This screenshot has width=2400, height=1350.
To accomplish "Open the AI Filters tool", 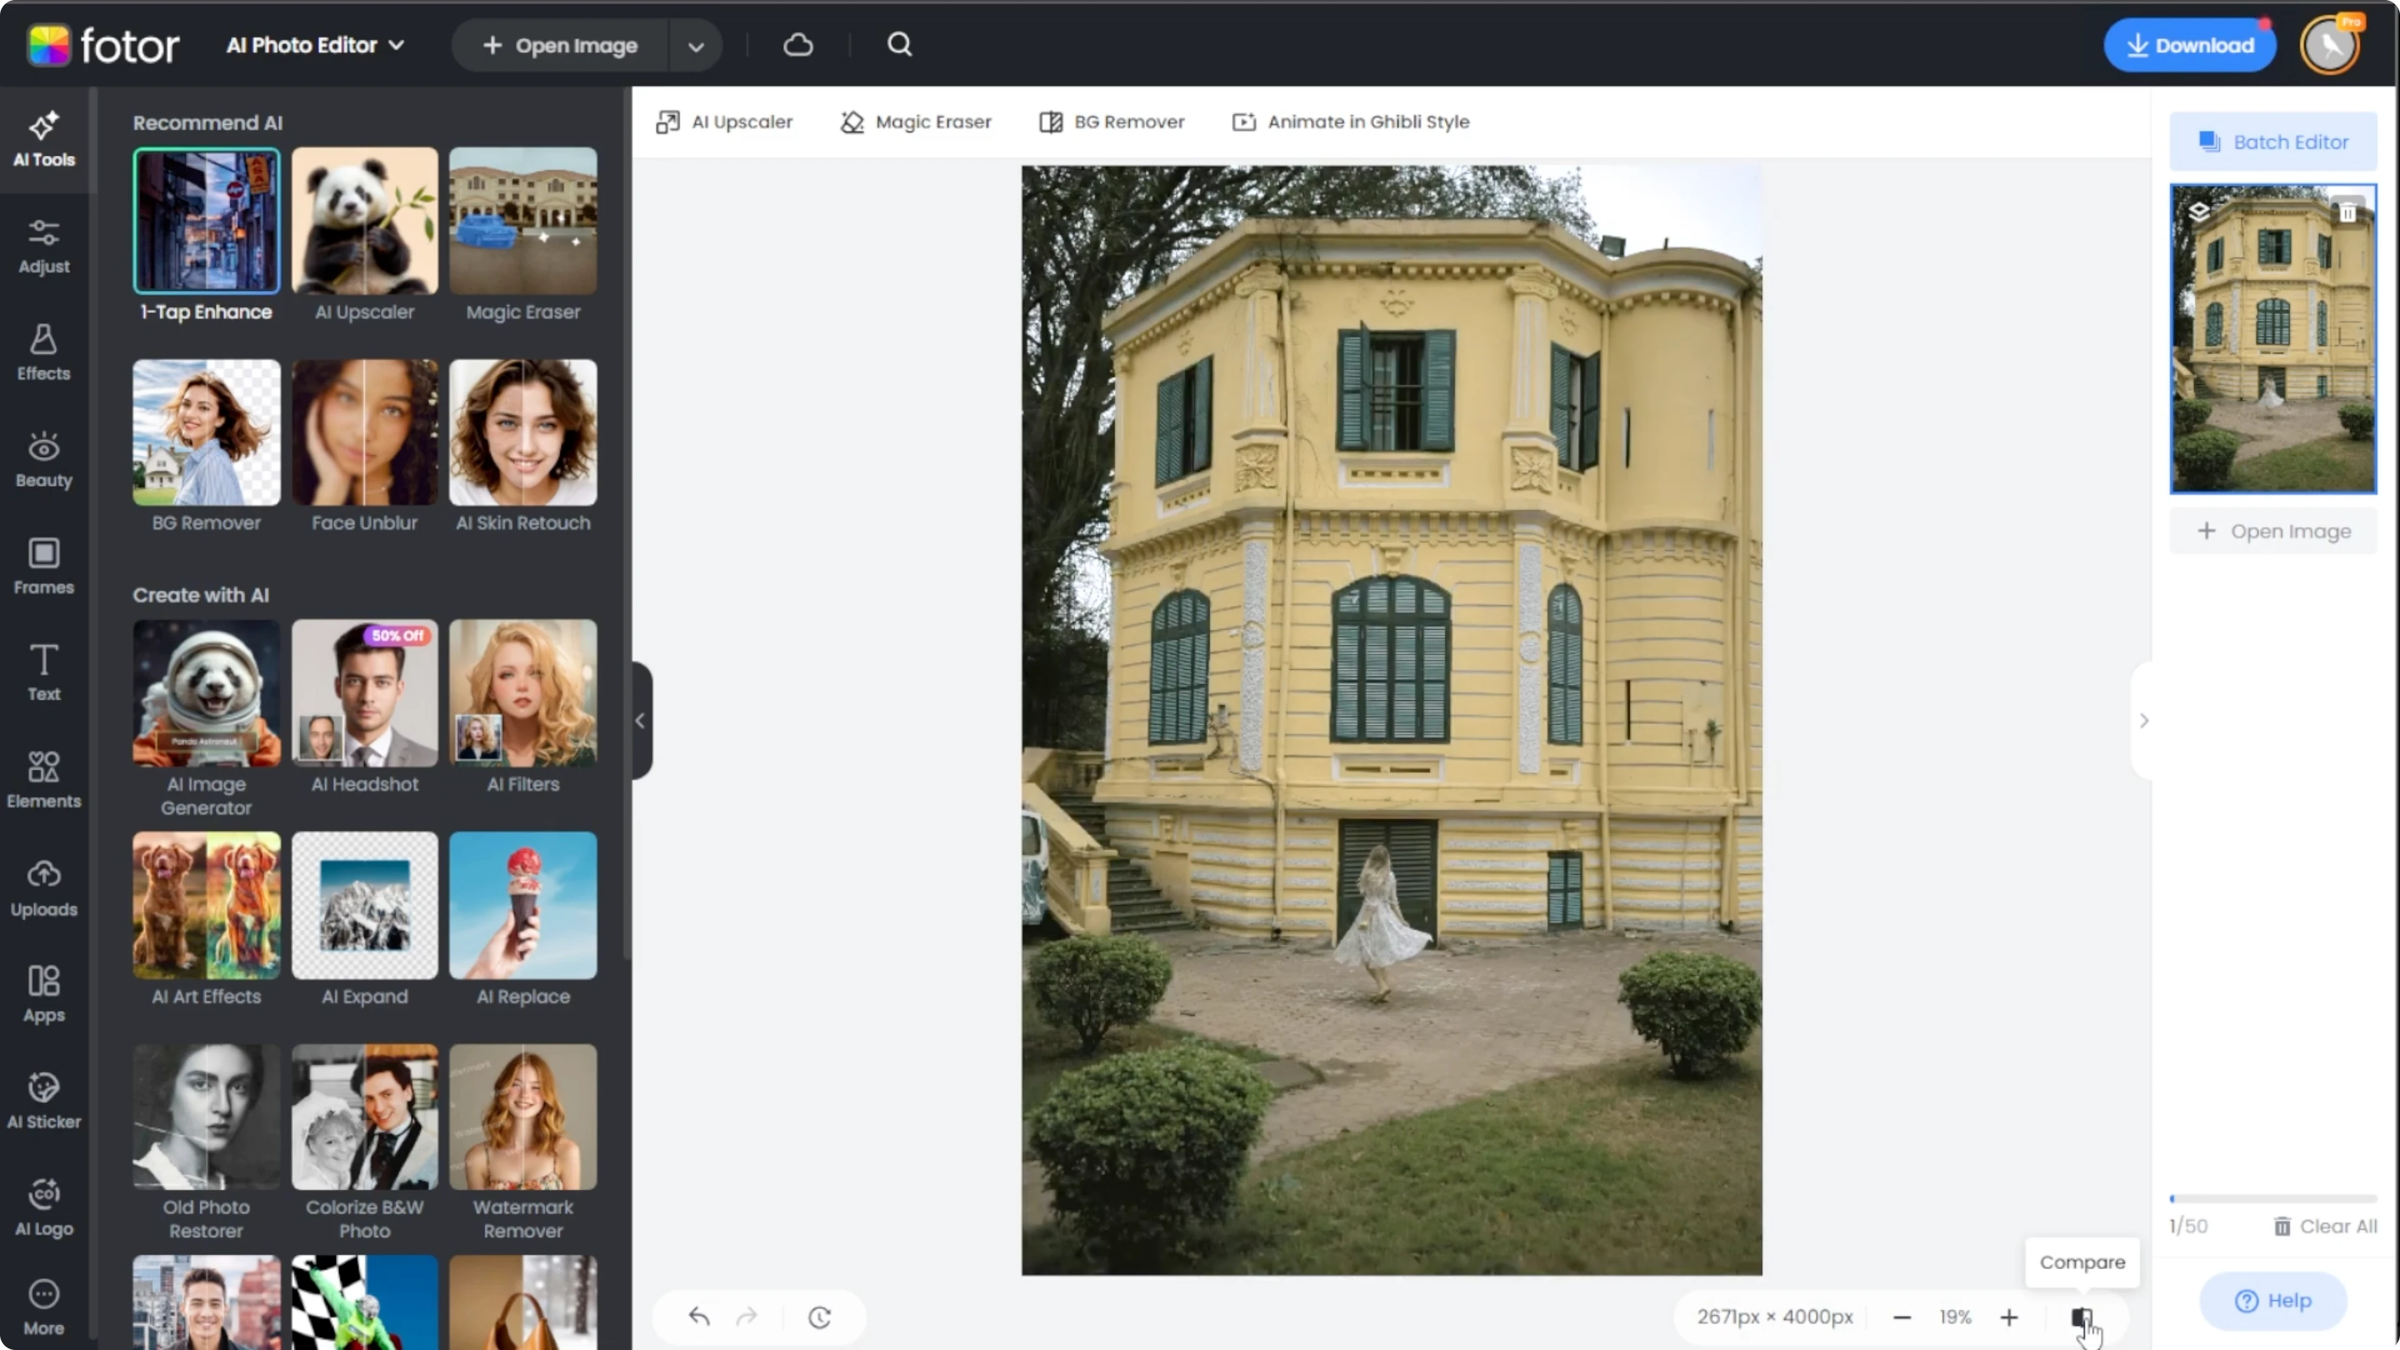I will 522,707.
